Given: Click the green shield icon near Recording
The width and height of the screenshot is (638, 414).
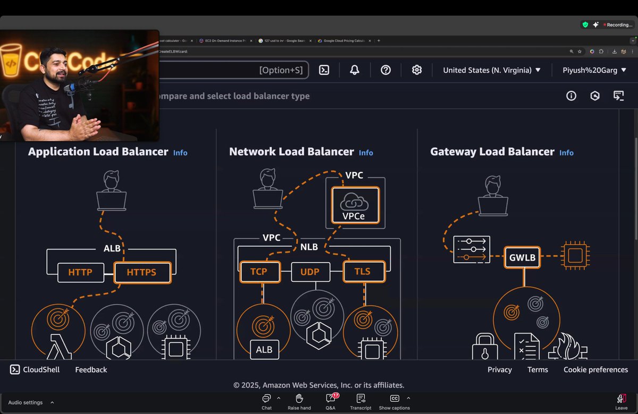Looking at the screenshot, I should (x=585, y=24).
